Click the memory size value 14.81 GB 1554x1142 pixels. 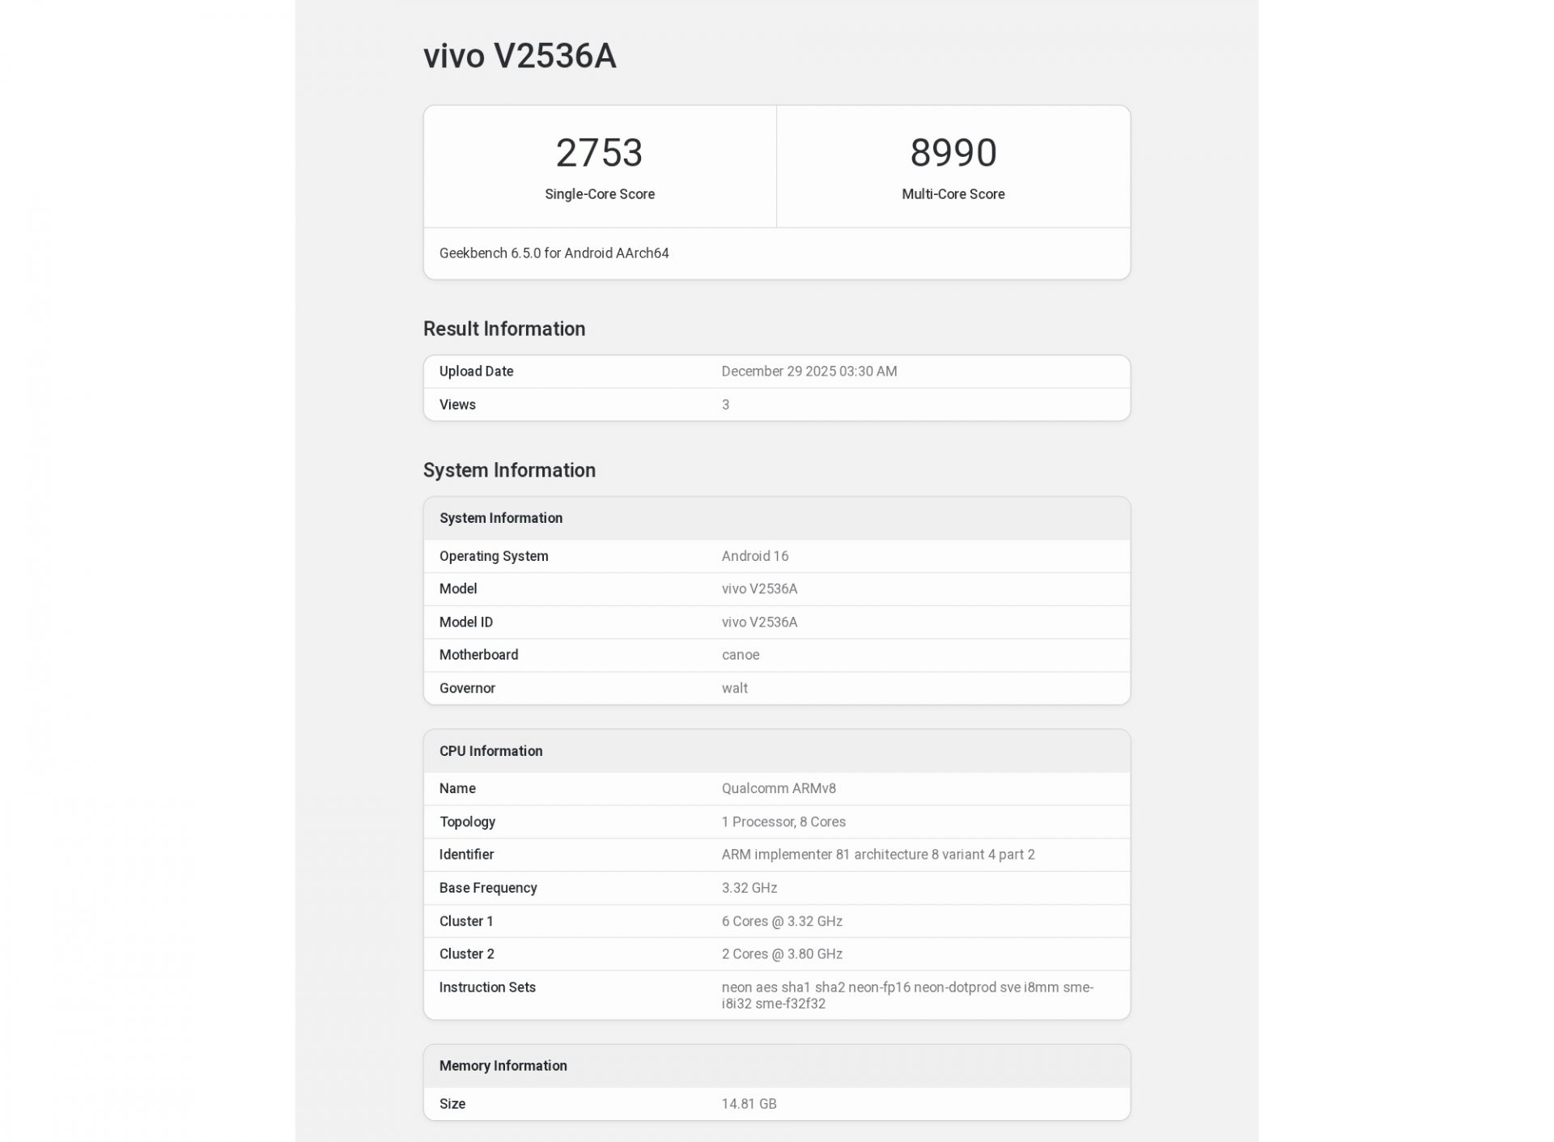(x=749, y=1104)
